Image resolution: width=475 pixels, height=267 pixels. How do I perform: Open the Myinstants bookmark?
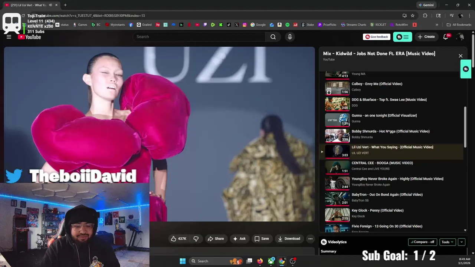(x=115, y=25)
